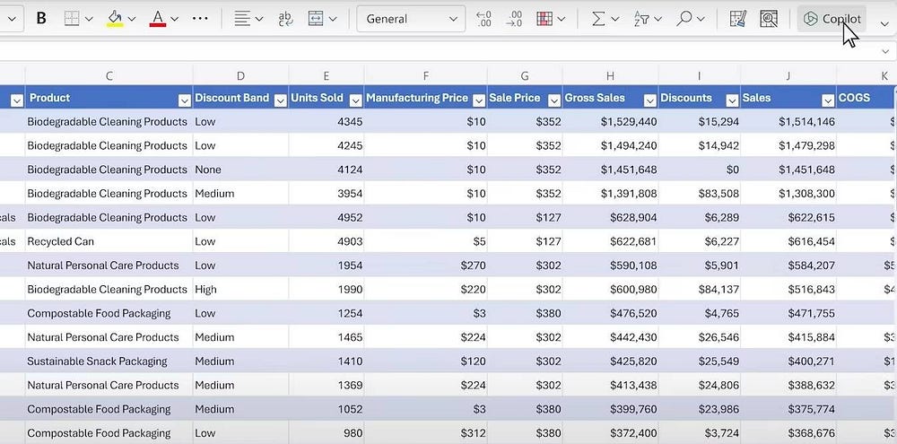Click the COGS column header

[x=867, y=98]
